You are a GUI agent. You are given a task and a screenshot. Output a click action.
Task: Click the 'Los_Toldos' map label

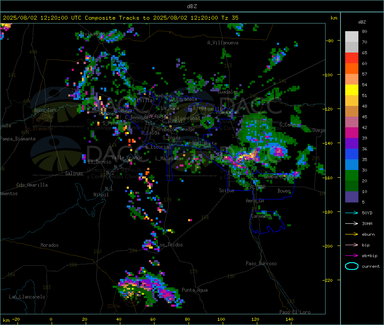tap(170, 245)
